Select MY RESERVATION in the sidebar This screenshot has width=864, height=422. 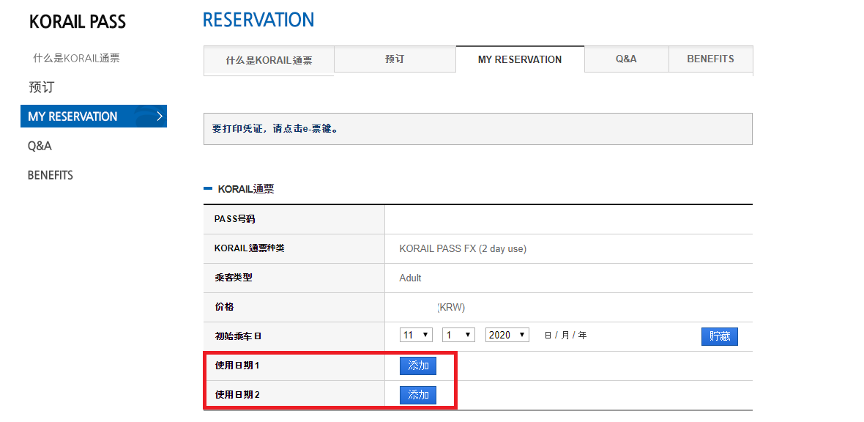pyautogui.click(x=94, y=116)
